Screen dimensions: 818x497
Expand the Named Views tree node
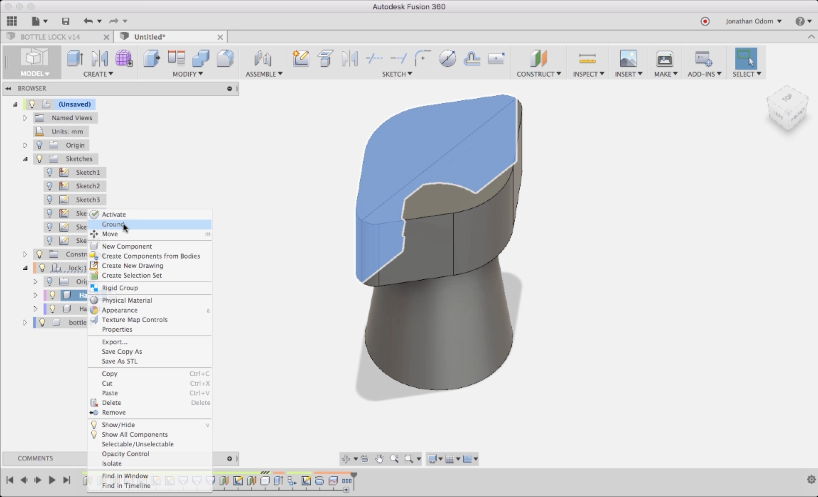click(25, 118)
